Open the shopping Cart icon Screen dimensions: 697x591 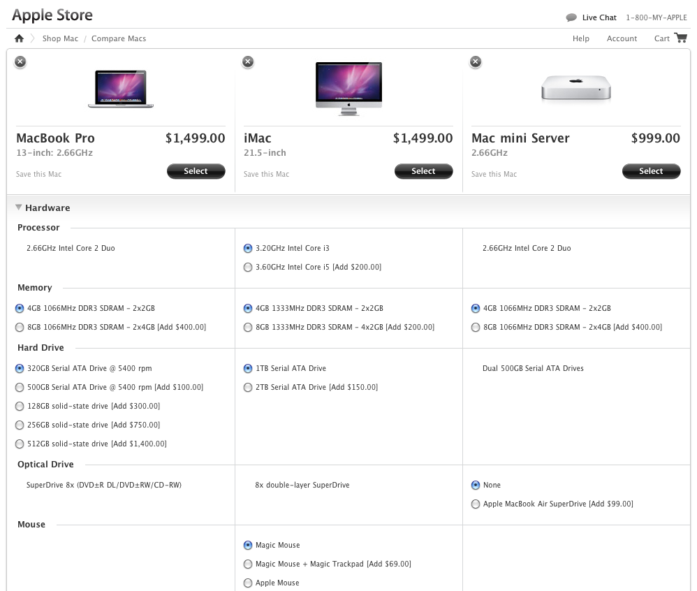[x=680, y=38]
